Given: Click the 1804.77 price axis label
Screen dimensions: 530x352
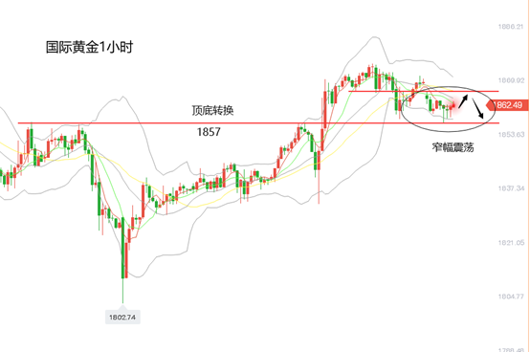Looking at the screenshot, I should point(511,297).
